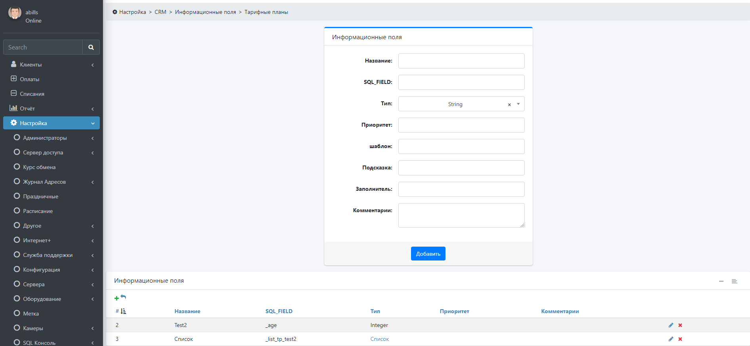This screenshot has width=750, height=346.
Task: Collapse the Информационные поля table panel
Action: (x=721, y=281)
